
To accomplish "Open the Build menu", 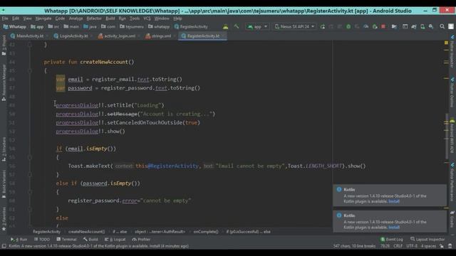I will (x=110, y=18).
